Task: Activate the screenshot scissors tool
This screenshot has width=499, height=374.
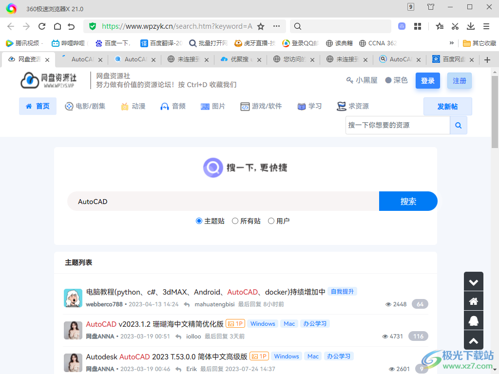Action: (x=455, y=26)
